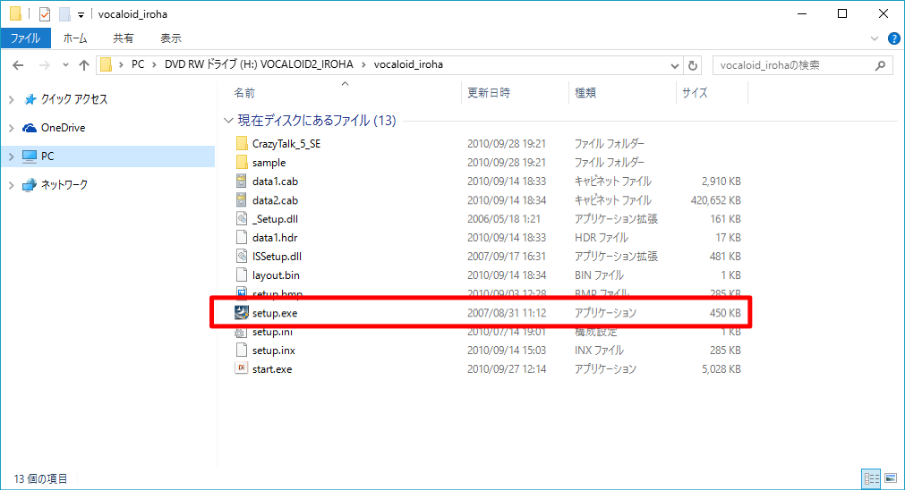Sort by the サイズ column header
Image resolution: width=905 pixels, height=490 pixels.
point(695,93)
